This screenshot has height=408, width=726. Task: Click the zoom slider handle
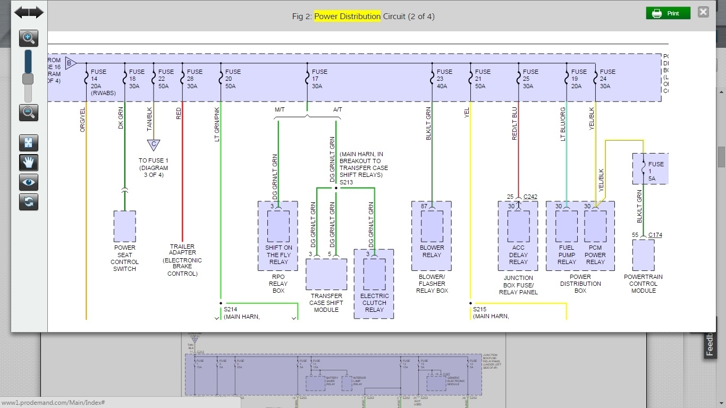(28, 79)
